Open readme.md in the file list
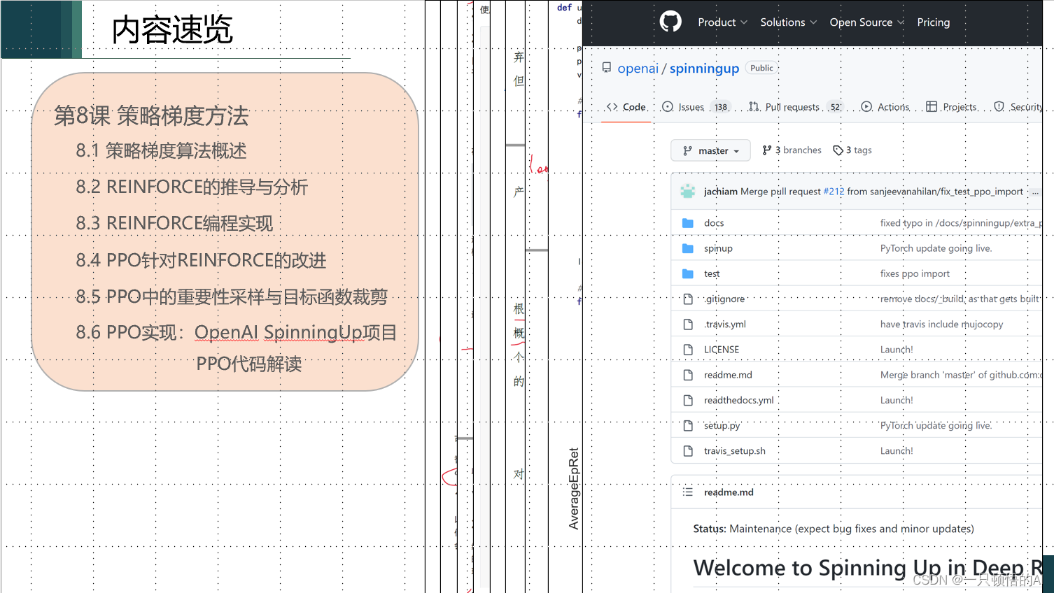The width and height of the screenshot is (1054, 593). point(728,375)
